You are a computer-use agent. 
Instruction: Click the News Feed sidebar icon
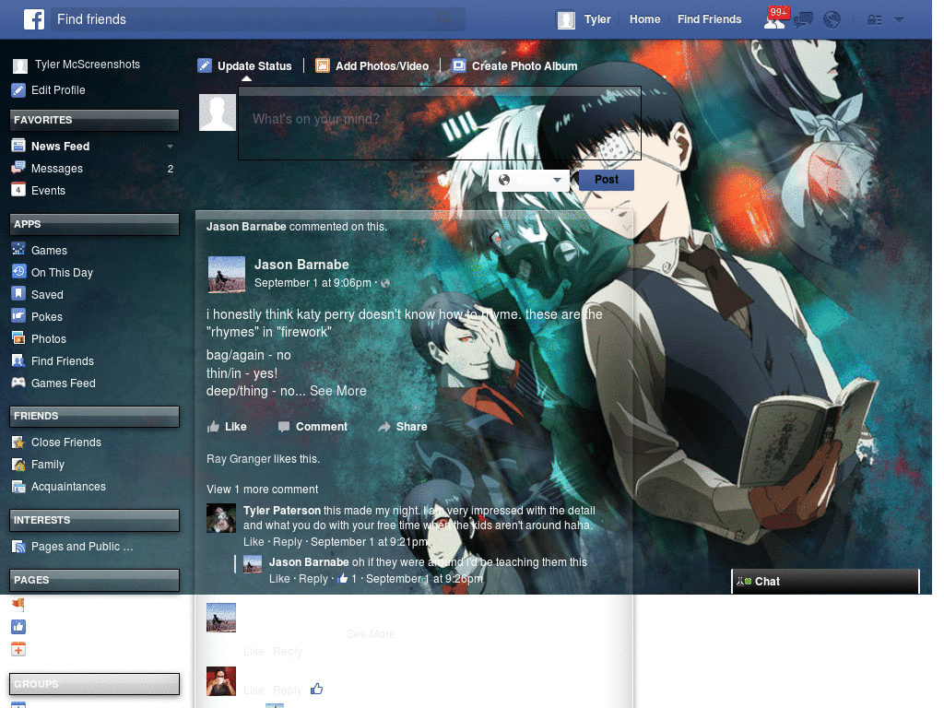tap(18, 146)
